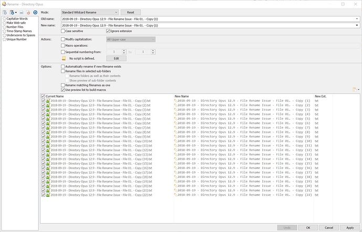Click the Macro operations input field

click(233, 46)
